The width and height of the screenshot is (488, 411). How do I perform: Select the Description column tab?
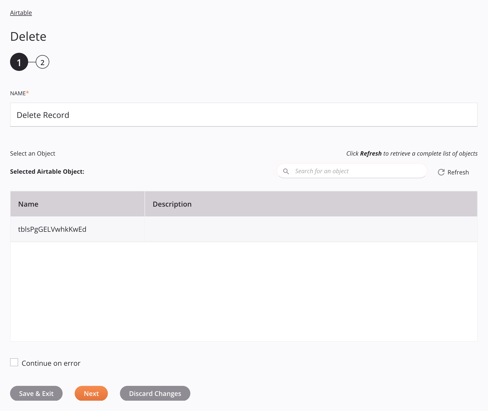(x=311, y=204)
